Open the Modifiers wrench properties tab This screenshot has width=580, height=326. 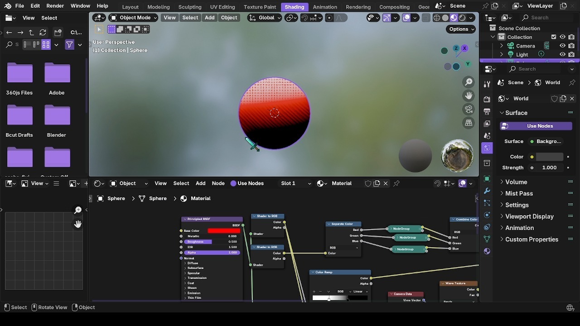487,191
